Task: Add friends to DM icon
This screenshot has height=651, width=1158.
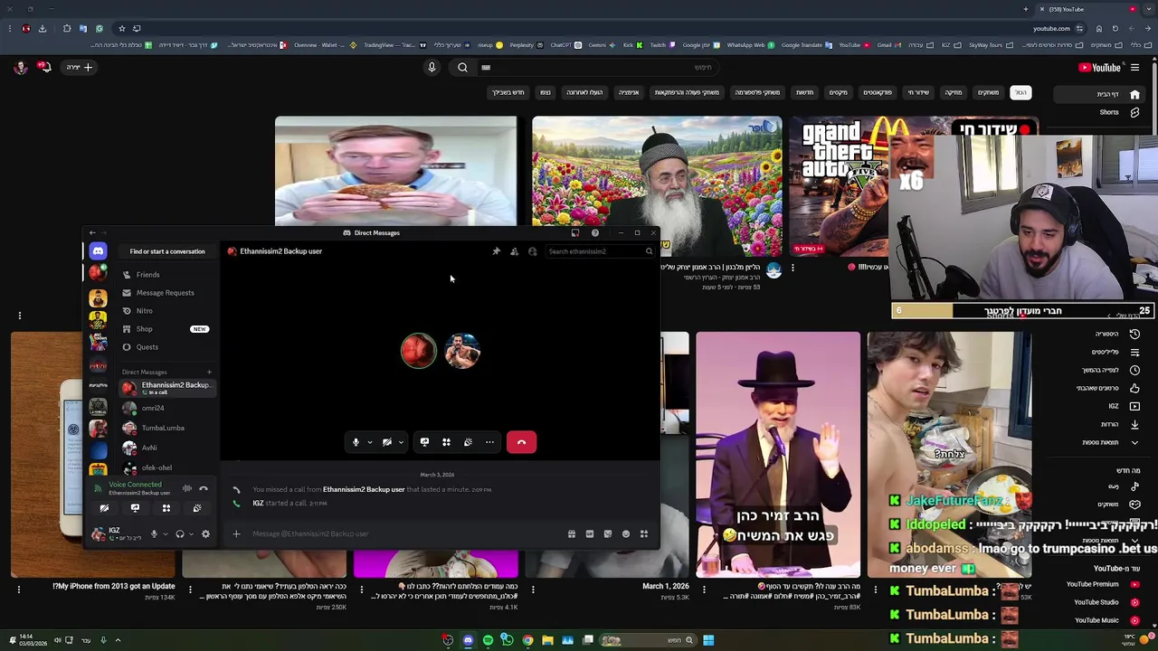Action: pyautogui.click(x=514, y=251)
